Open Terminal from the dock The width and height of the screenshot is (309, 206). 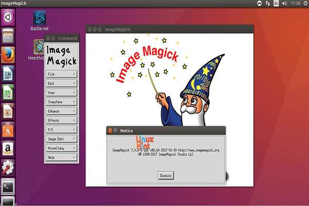click(8, 186)
